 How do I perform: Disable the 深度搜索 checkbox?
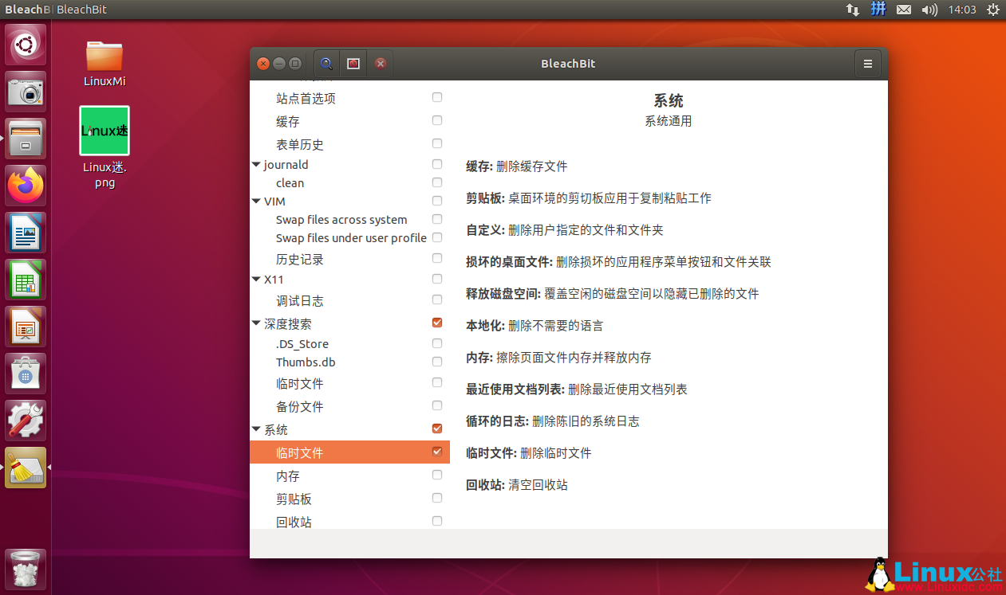coord(437,323)
